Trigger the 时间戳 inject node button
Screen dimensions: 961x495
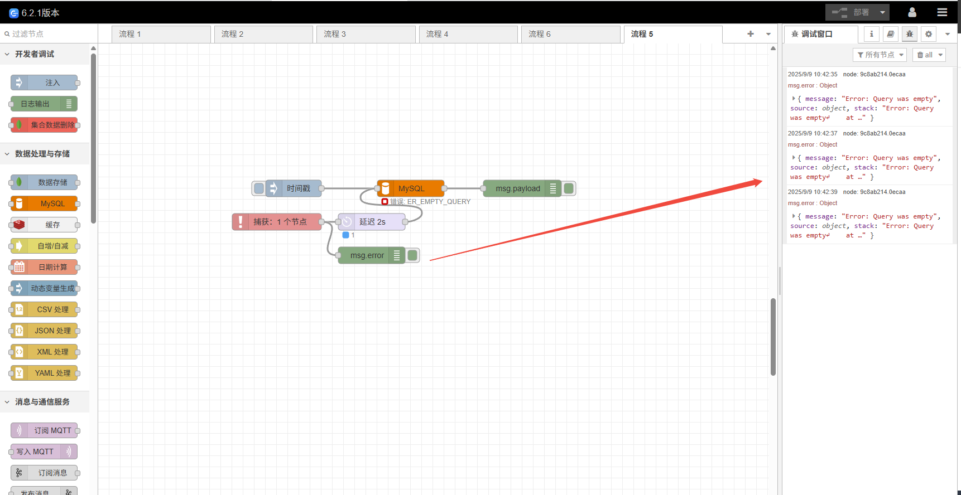pyautogui.click(x=258, y=188)
